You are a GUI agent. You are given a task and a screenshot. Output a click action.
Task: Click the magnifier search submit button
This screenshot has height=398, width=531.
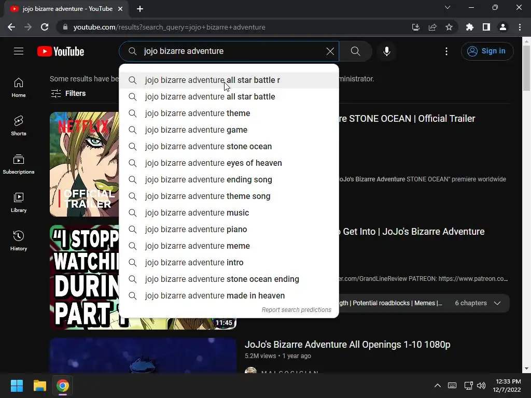point(355,51)
